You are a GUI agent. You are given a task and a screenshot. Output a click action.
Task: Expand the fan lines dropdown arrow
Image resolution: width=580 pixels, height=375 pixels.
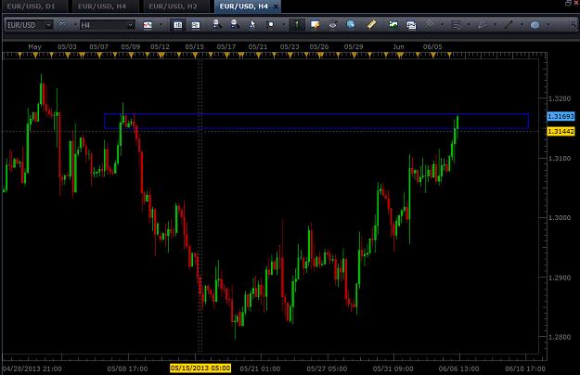click(x=495, y=25)
